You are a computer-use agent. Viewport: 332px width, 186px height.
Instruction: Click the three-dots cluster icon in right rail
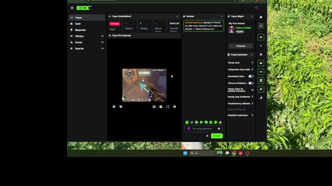click(x=261, y=98)
